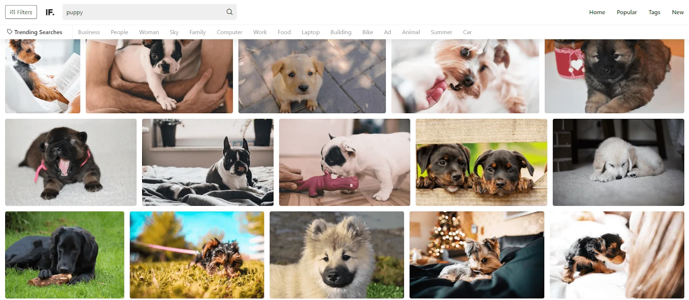
Task: Open photo of Boston terrier on blanket
Action: (208, 162)
